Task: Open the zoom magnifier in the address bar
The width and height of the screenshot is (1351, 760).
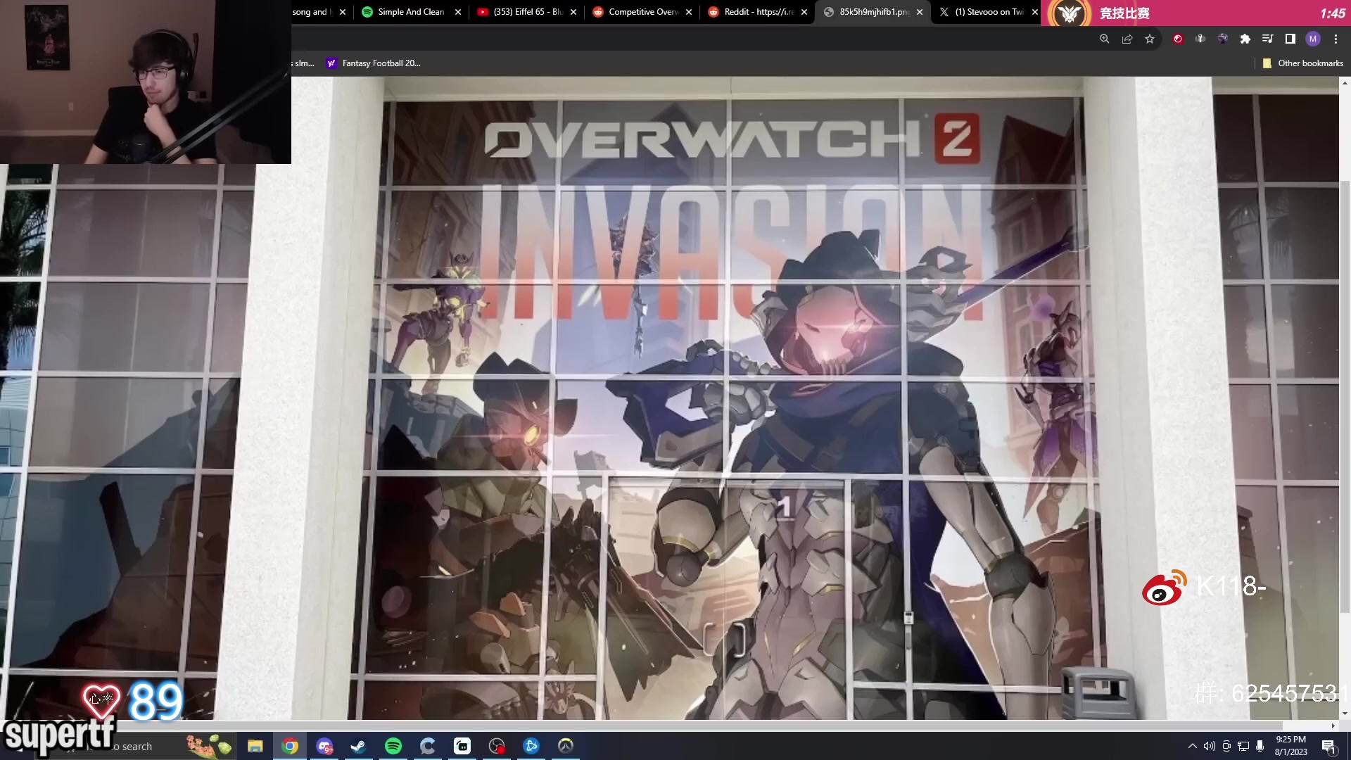Action: coord(1105,39)
